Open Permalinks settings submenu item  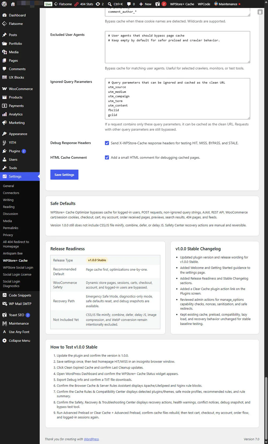(10, 228)
